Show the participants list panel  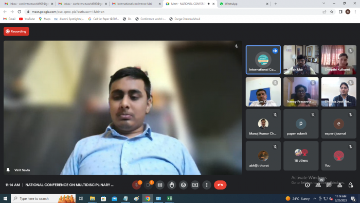318,185
